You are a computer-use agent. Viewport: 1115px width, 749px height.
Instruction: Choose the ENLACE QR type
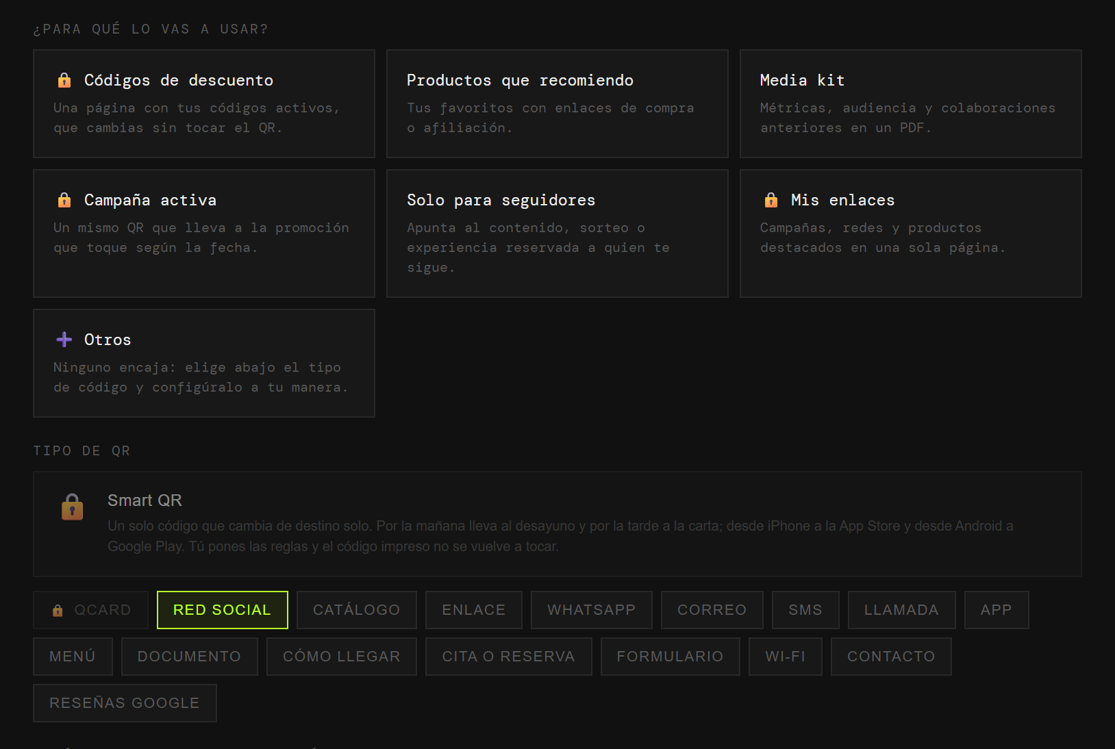[x=474, y=610]
